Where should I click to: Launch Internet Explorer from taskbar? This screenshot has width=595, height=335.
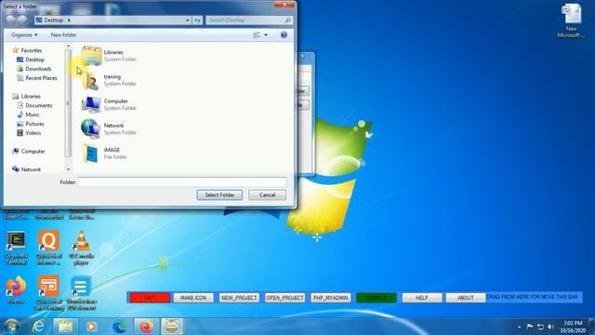point(38,327)
